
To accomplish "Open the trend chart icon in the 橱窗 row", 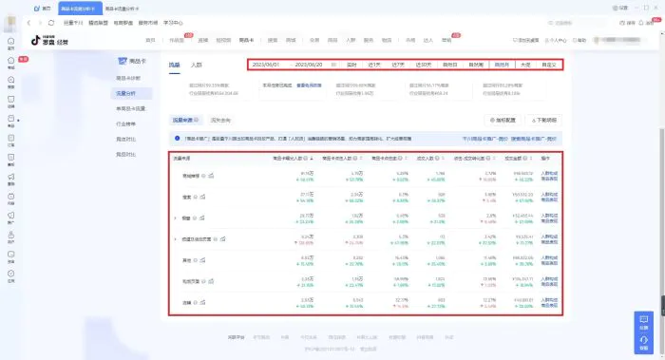I will click(x=201, y=218).
